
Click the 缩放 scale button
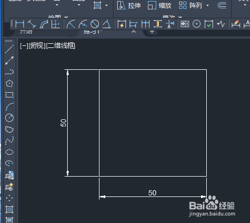(159, 5)
